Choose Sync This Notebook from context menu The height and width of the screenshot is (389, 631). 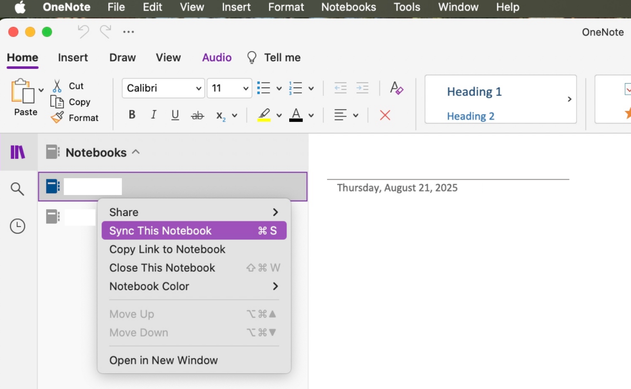coord(160,230)
